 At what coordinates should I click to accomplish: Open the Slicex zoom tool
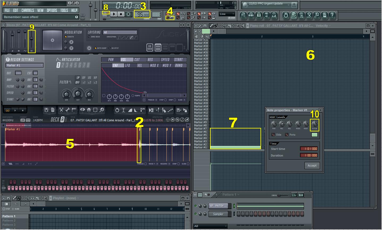(x=102, y=110)
